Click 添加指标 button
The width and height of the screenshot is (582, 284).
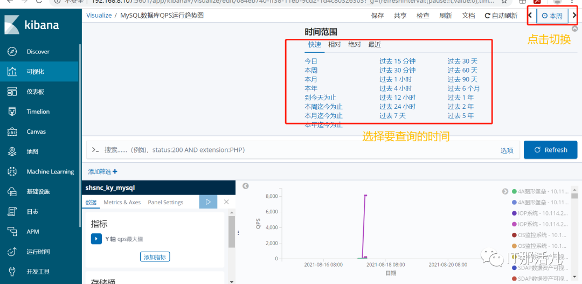point(155,257)
